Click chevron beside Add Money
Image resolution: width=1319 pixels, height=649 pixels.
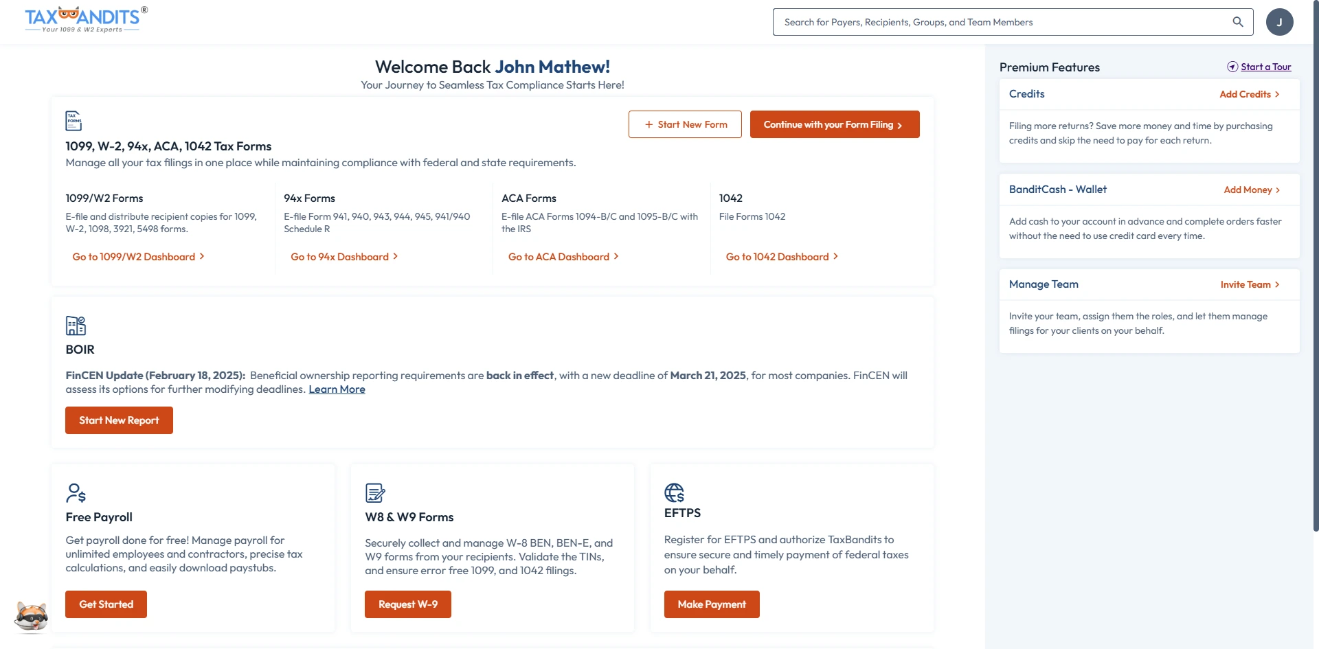pos(1278,190)
